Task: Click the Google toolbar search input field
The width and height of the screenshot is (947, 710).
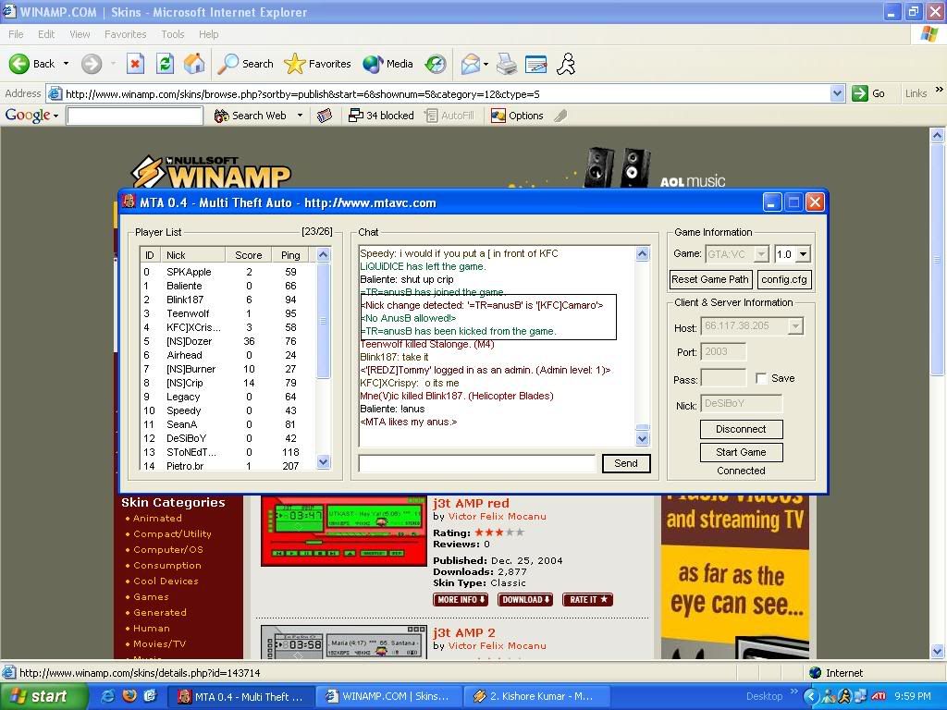Action: 135,116
